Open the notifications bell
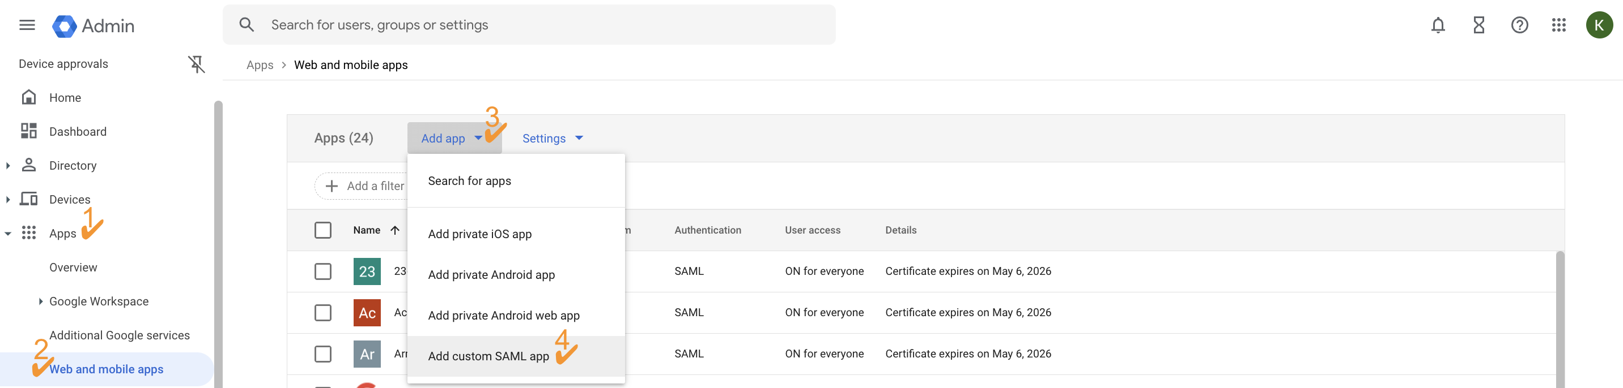 coord(1437,25)
